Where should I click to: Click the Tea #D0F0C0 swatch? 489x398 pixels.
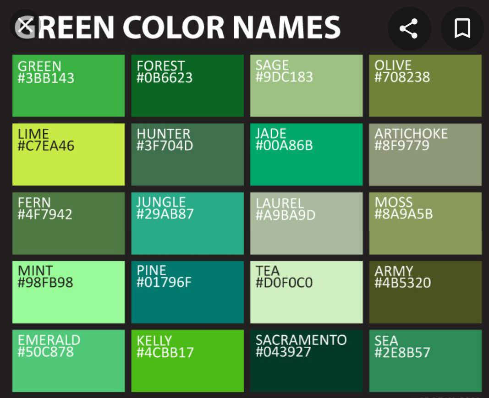pos(306,292)
